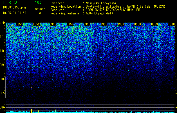Click the meteor count label
177x113 pixels.
point(40,9)
